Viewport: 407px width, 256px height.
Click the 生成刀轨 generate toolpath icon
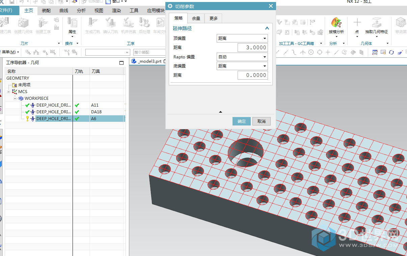pos(92,26)
